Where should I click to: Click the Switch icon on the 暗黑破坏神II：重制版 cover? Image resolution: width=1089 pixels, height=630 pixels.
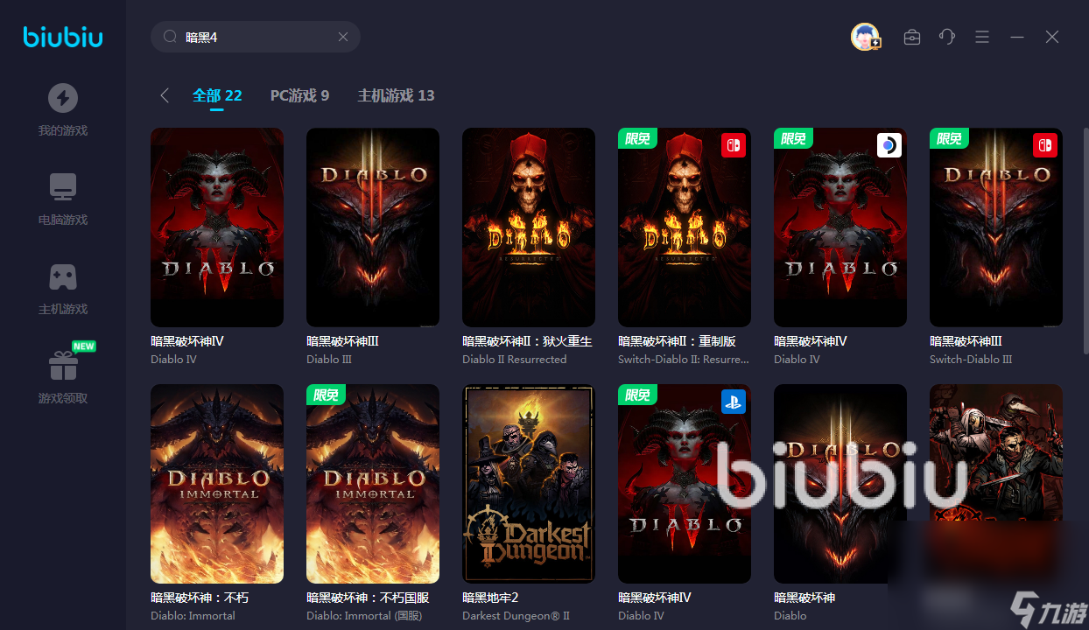[733, 145]
